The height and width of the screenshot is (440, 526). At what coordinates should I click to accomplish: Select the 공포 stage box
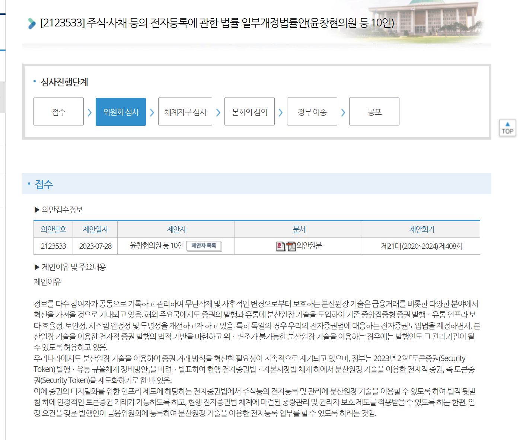pyautogui.click(x=374, y=112)
